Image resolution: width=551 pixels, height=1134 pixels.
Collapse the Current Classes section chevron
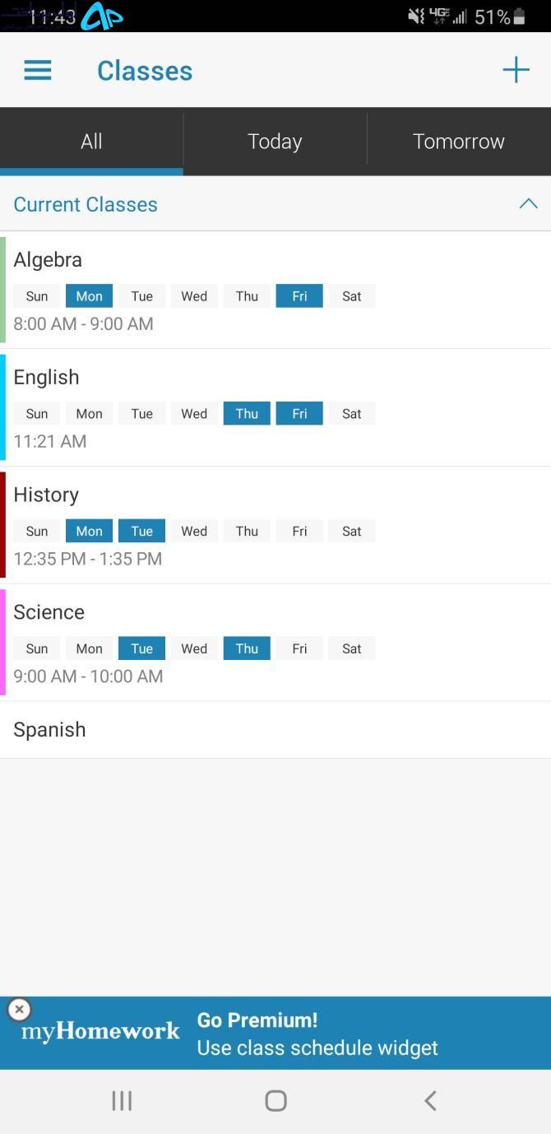tap(528, 204)
